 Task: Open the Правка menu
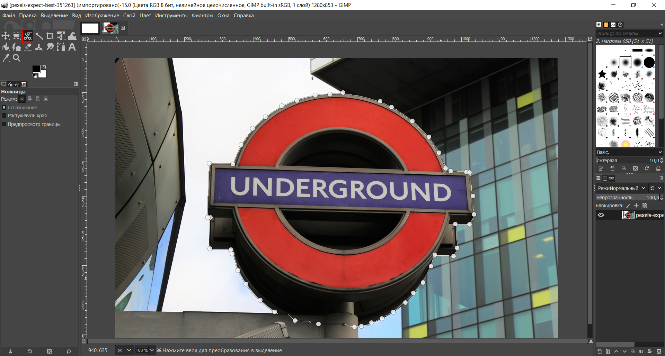(28, 16)
